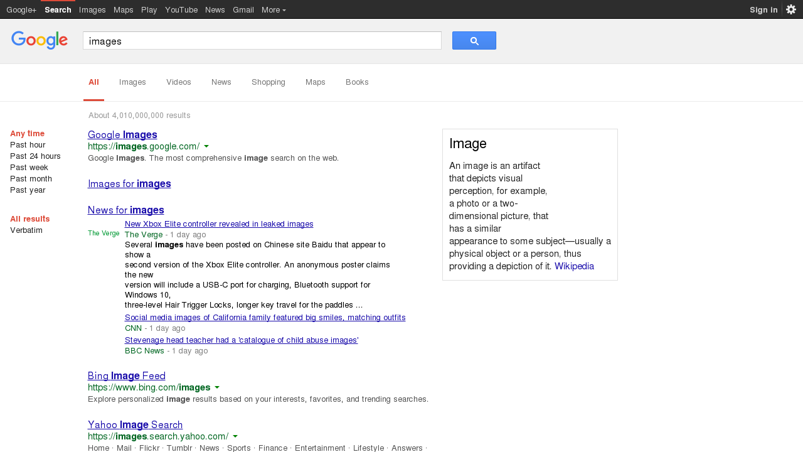This screenshot has width=803, height=452.
Task: Click The Verge source label thumbnail
Action: [104, 233]
